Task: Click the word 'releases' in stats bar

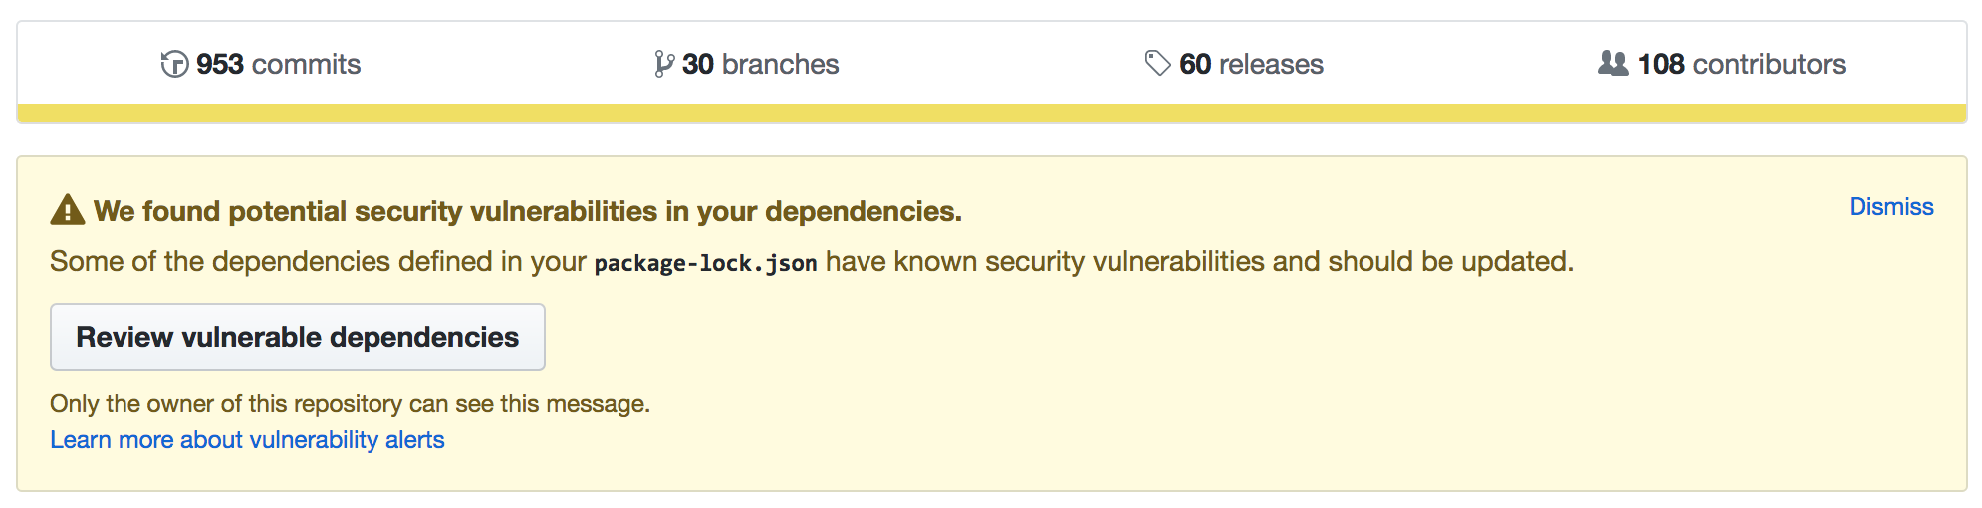Action: tap(1271, 64)
